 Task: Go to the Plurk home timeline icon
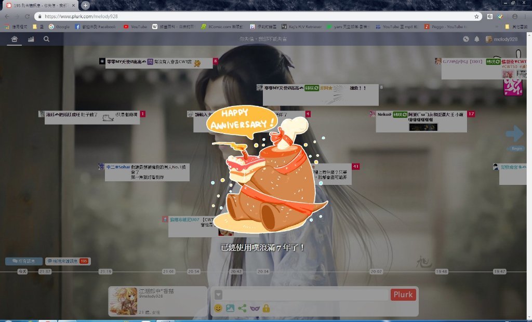[x=14, y=39]
